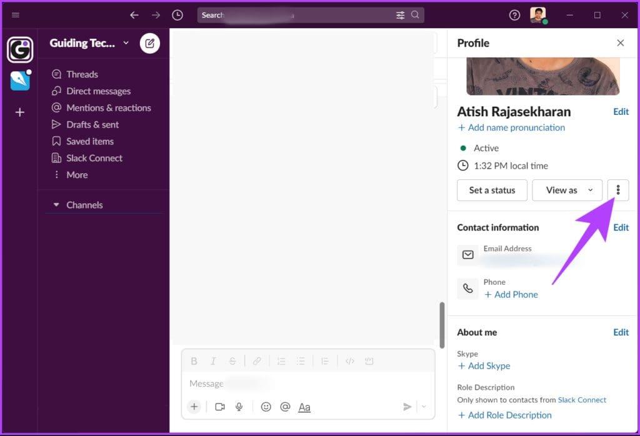Collapse the Channels section

coord(56,205)
